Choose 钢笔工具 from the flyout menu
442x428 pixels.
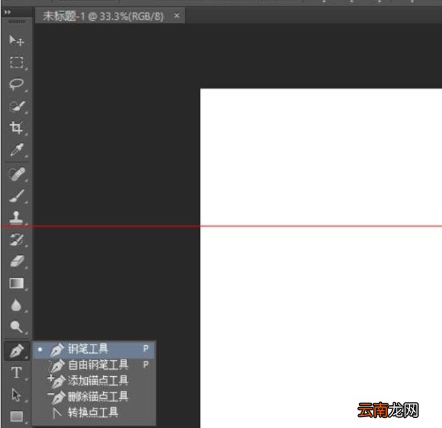tap(94, 350)
